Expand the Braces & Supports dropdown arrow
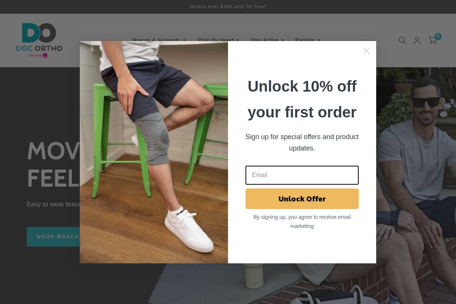456x304 pixels. (184, 40)
